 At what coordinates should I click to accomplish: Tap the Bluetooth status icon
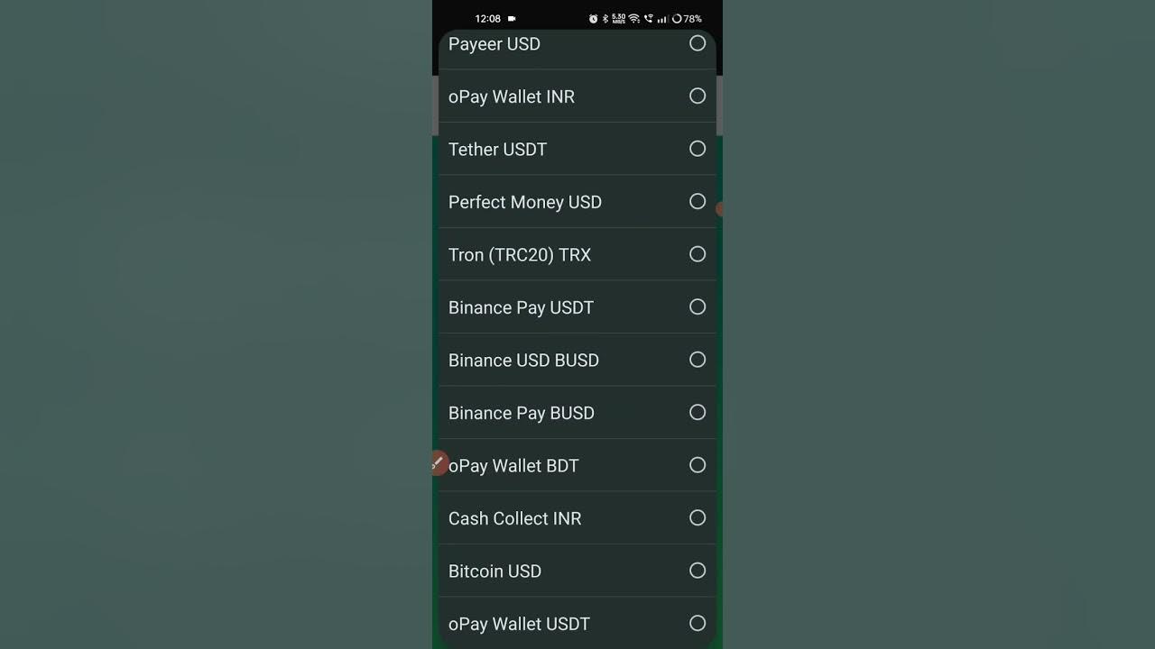[605, 19]
